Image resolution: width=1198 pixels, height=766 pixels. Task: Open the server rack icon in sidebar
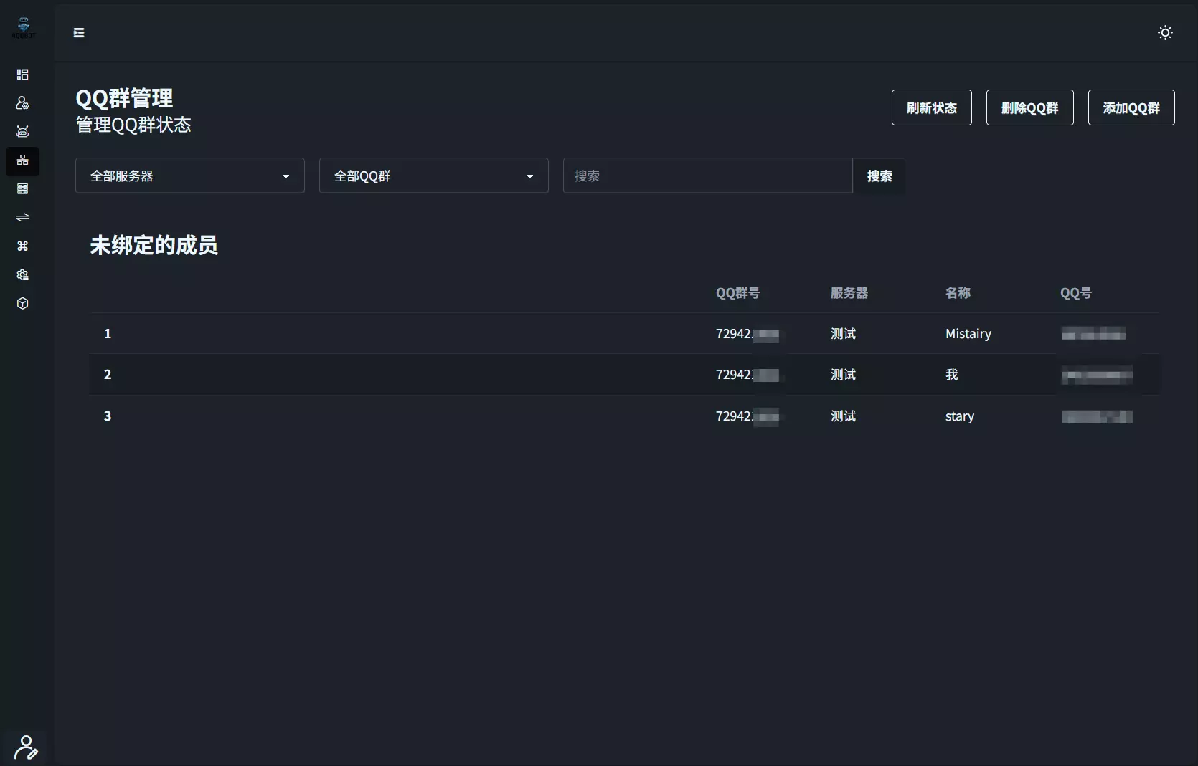[x=23, y=189]
